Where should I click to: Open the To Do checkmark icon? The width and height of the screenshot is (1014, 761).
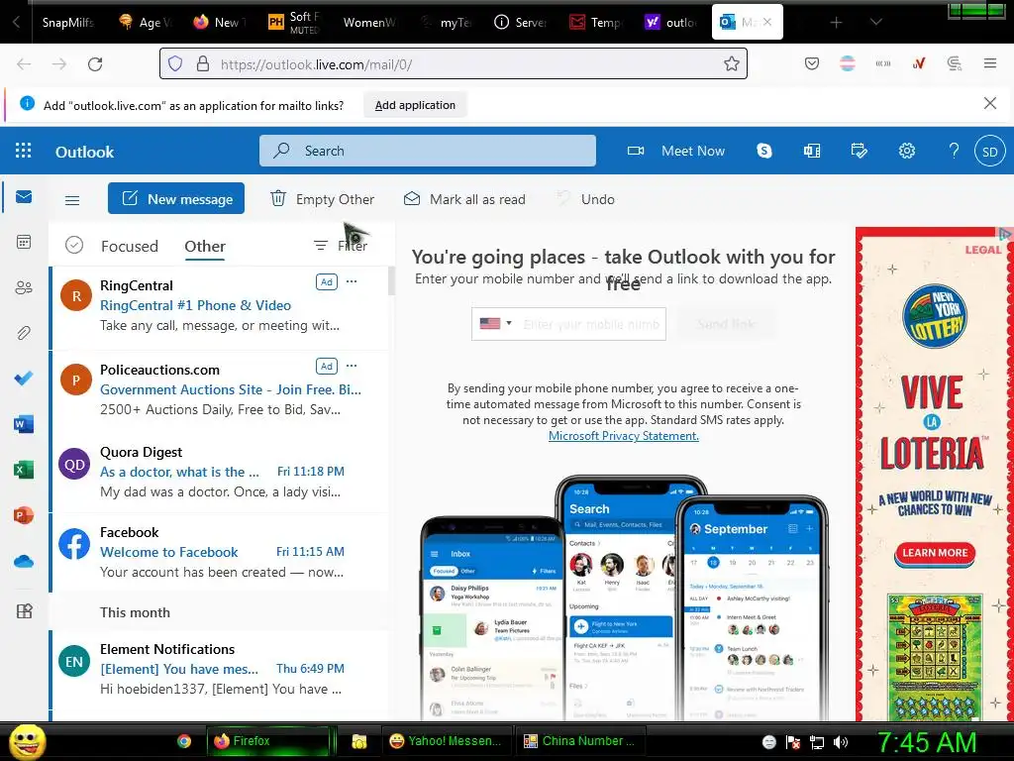[24, 378]
